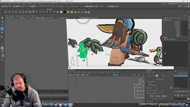Image resolution: width=190 pixels, height=107 pixels.
Task: Toggle Modeling Toolkit icon at top right
Action: click(179, 6)
